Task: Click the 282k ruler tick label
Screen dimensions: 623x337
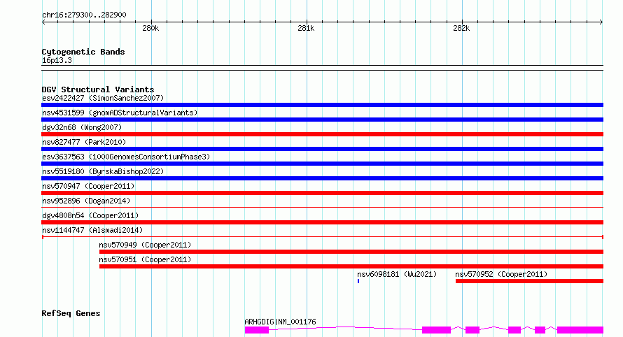Action: point(461,28)
